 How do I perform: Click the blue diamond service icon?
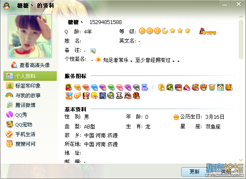click(x=94, y=87)
